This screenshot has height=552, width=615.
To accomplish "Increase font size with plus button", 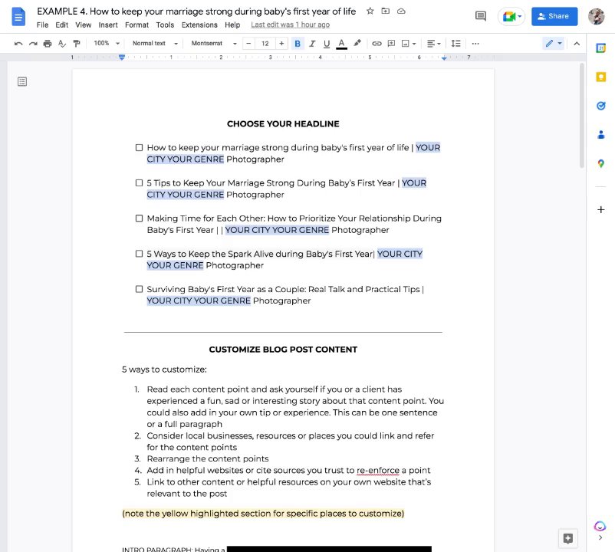I will (281, 44).
